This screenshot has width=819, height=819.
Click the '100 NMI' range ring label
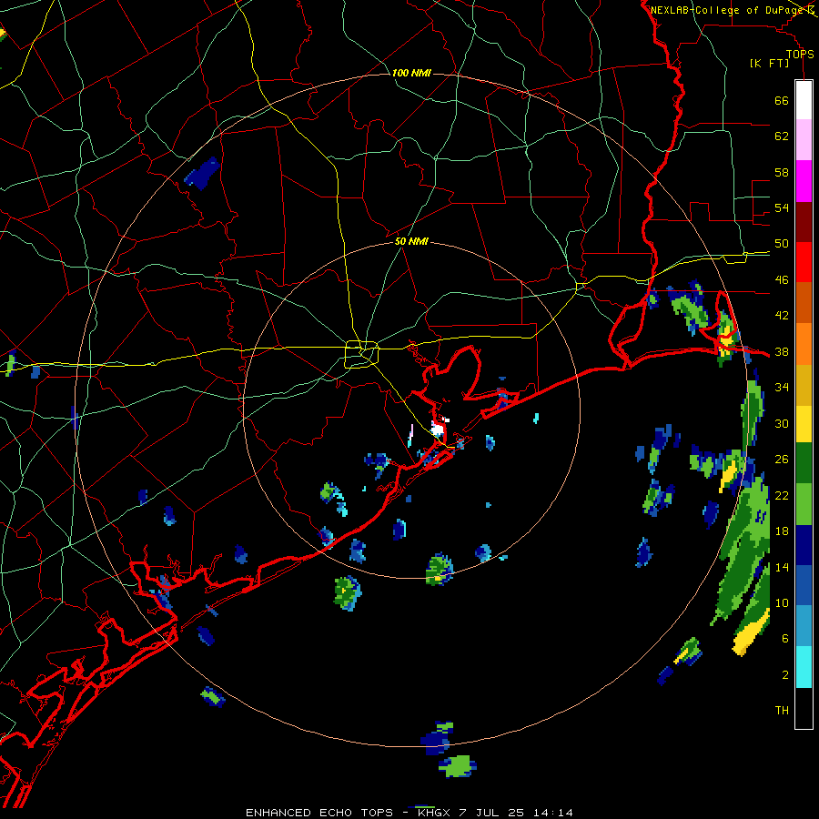(x=411, y=73)
